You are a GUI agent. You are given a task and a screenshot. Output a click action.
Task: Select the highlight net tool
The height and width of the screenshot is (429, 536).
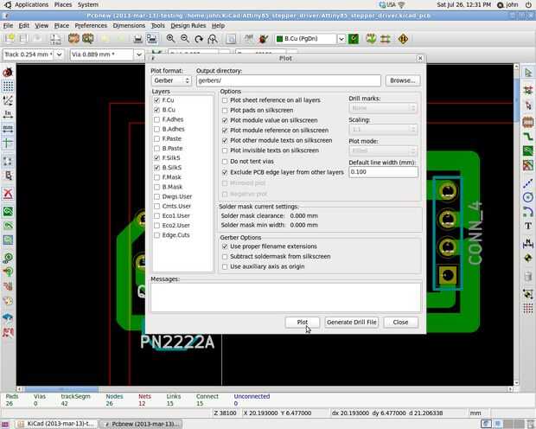click(528, 90)
